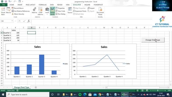Open the Document Panel
This screenshot has height=97, width=172.
[100, 11]
